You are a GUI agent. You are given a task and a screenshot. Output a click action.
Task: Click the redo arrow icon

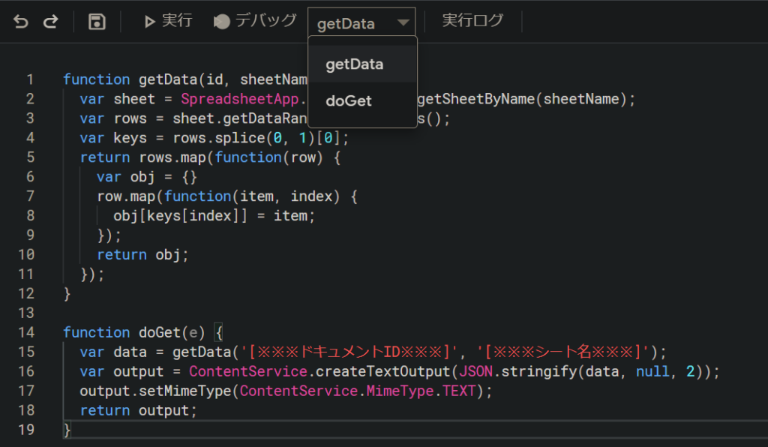point(50,22)
